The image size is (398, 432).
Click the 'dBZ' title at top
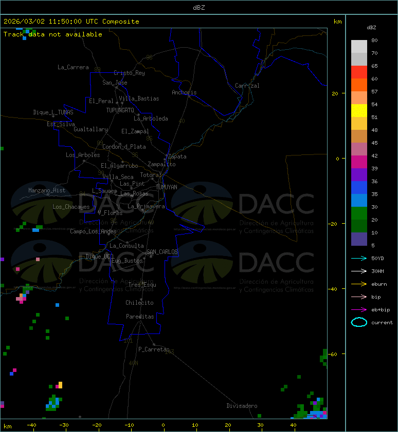pyautogui.click(x=199, y=8)
